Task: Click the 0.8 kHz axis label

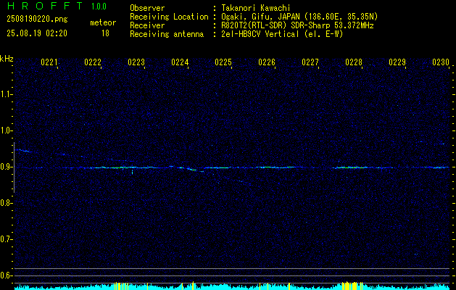Action: [x=6, y=203]
